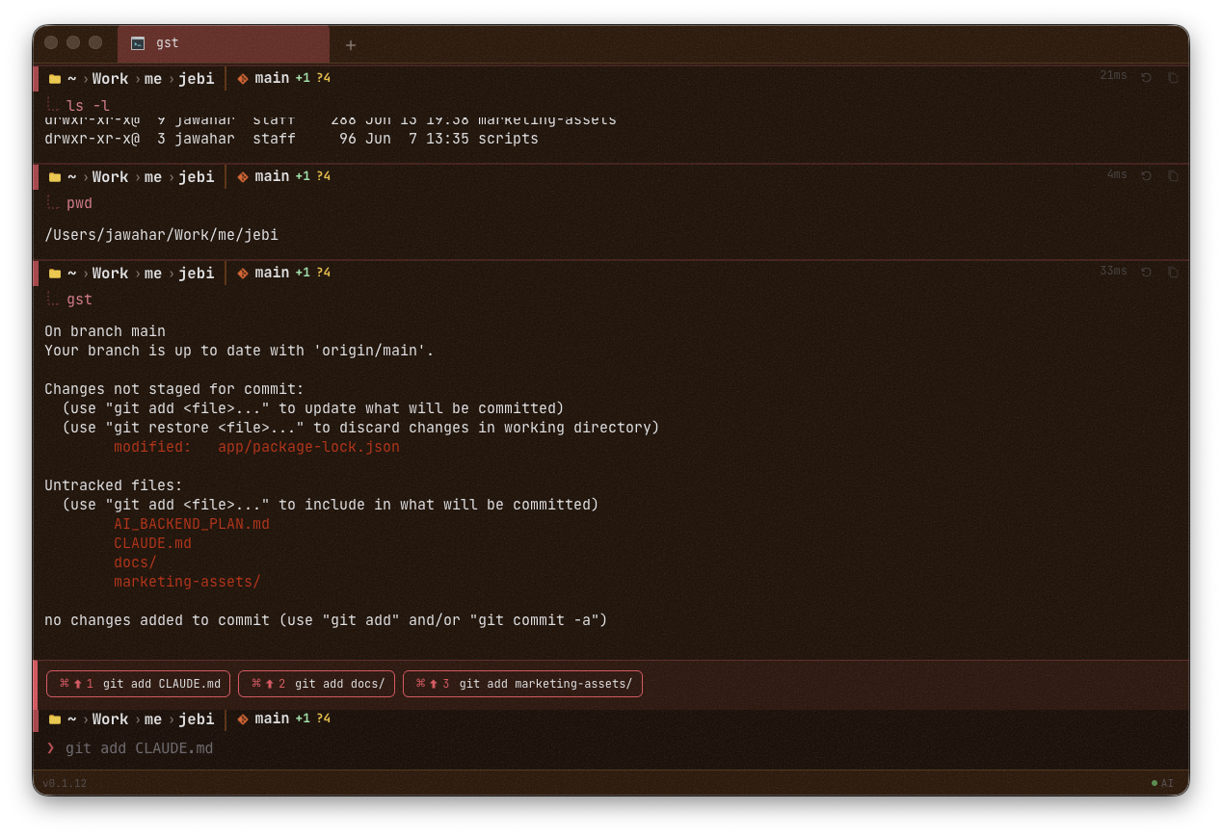
Task: Click the git branch icon above the input prompt
Action: click(243, 719)
